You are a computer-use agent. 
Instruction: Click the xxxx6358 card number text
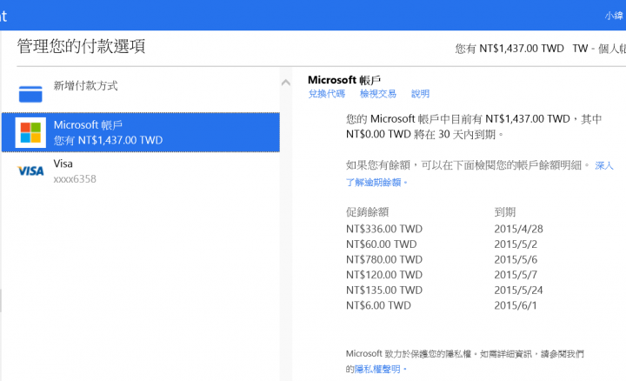[x=75, y=179]
